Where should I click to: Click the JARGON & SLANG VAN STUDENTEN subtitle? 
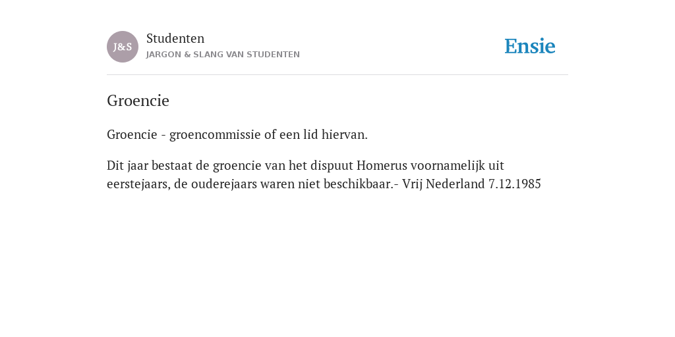coord(223,55)
